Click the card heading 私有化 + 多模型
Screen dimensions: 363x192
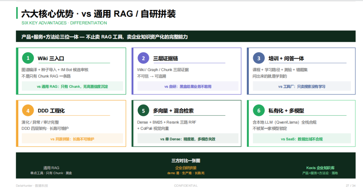[286, 111]
